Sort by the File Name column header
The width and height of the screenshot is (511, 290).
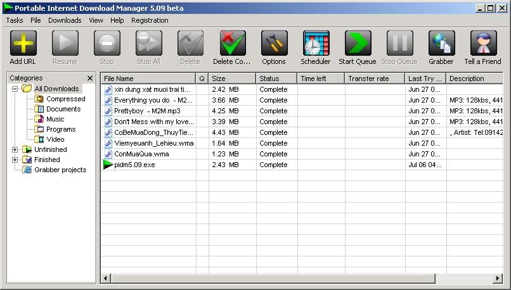[x=148, y=79]
